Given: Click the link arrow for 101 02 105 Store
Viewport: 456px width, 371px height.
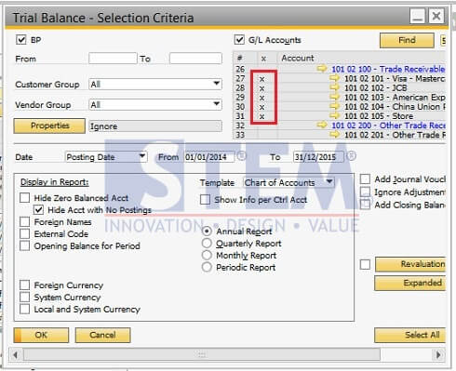Looking at the screenshot, I should coord(334,115).
